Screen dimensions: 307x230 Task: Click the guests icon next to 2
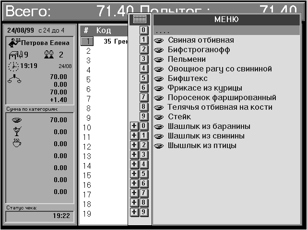49,54
